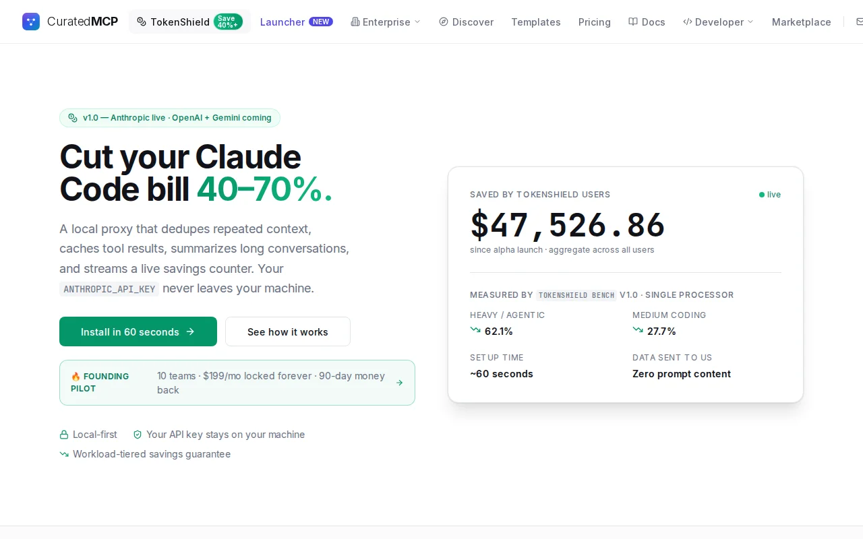Click the Save 40%+ badge
863x539 pixels.
228,22
